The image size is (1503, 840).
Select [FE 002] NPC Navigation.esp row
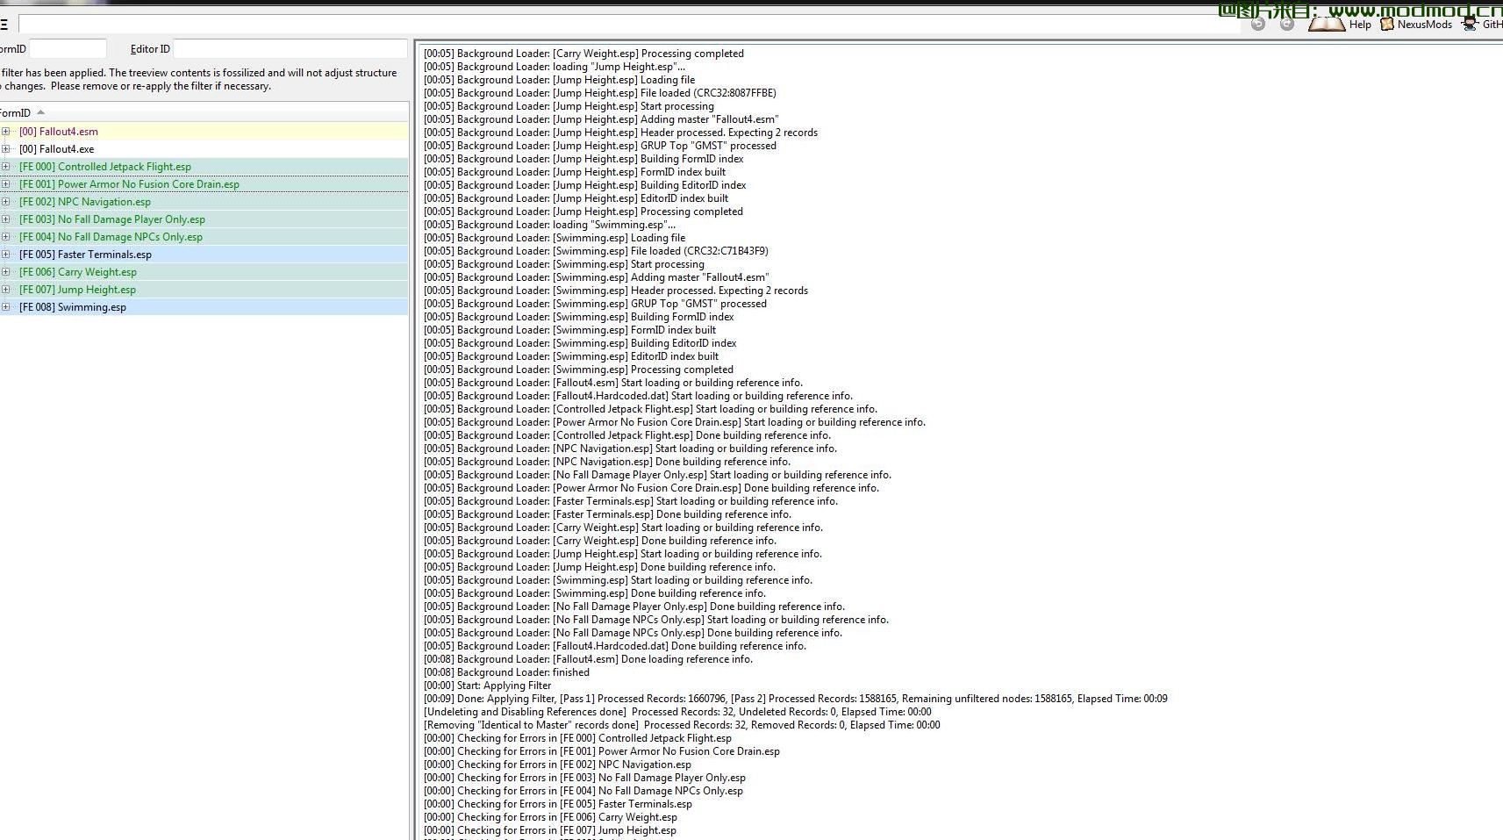click(204, 202)
